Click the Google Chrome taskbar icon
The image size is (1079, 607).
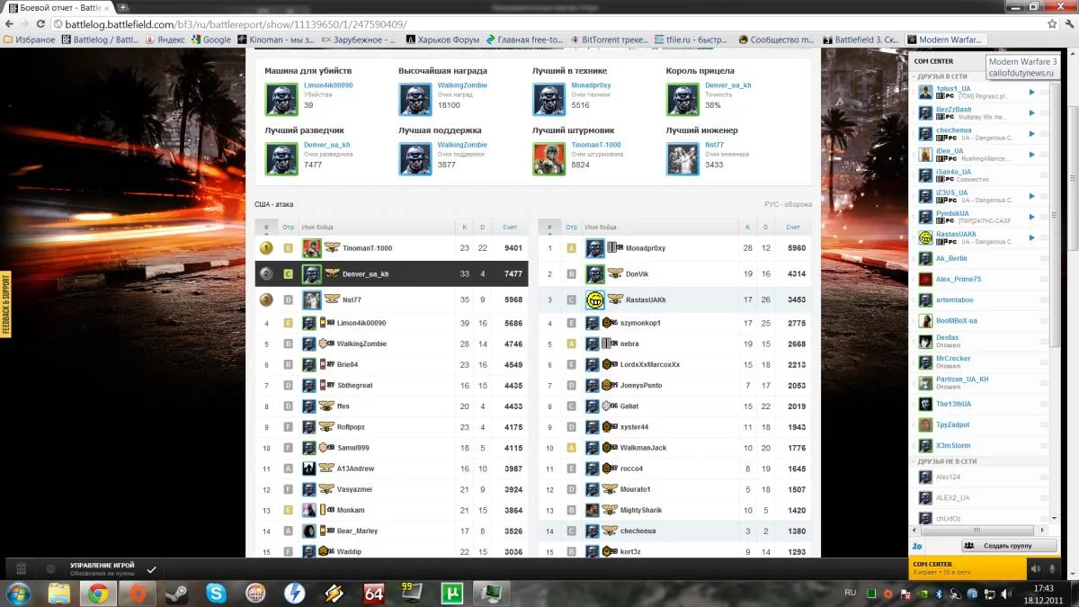[98, 593]
